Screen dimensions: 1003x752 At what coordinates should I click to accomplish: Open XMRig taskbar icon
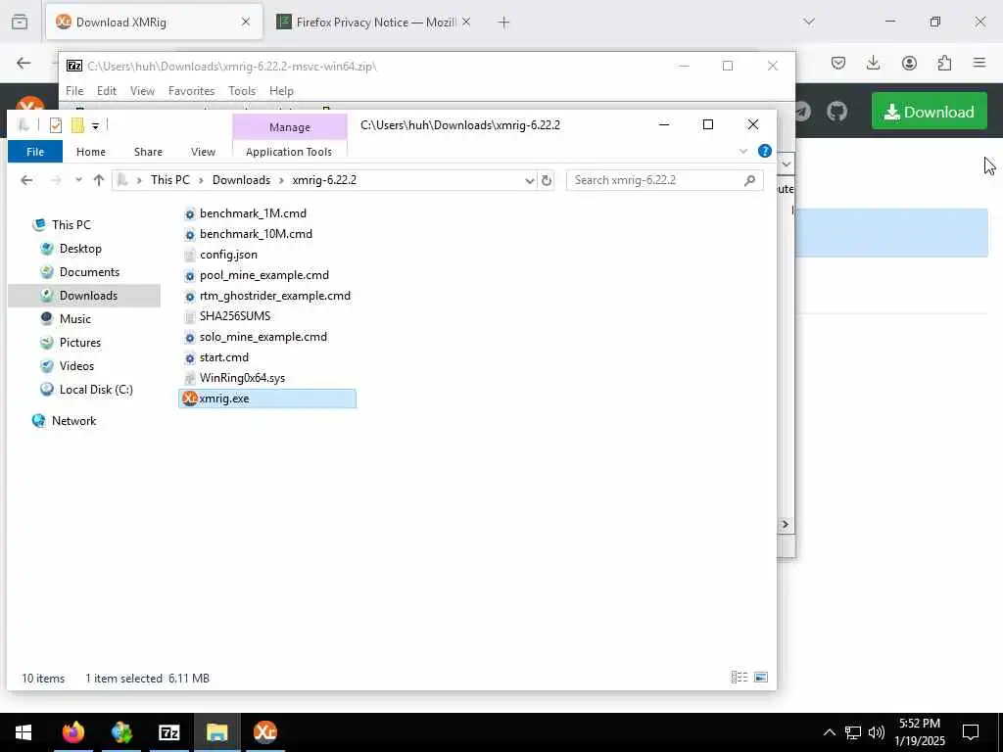[x=264, y=732]
